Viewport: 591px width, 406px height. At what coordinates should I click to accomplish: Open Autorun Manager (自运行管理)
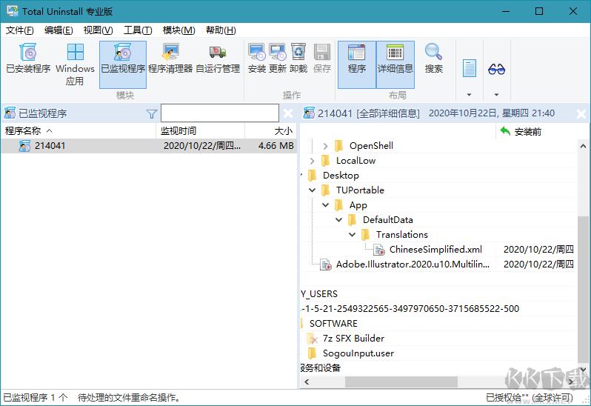click(218, 59)
